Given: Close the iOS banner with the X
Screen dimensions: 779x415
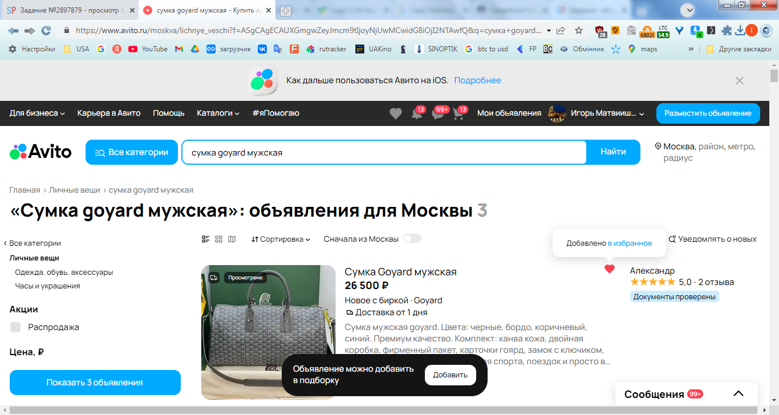Looking at the screenshot, I should click(740, 81).
